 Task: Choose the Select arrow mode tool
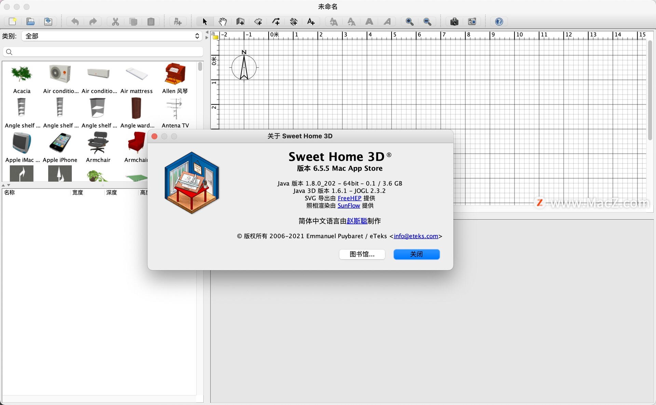point(205,22)
